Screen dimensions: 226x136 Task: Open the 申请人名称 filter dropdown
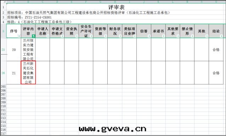(48, 36)
